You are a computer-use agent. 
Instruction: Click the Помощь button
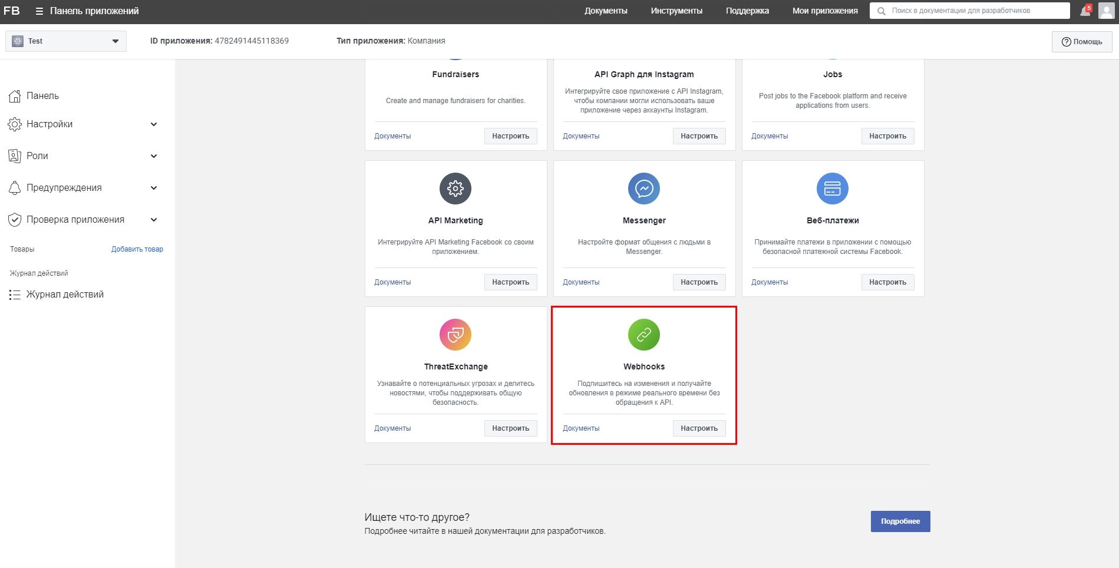(1082, 42)
